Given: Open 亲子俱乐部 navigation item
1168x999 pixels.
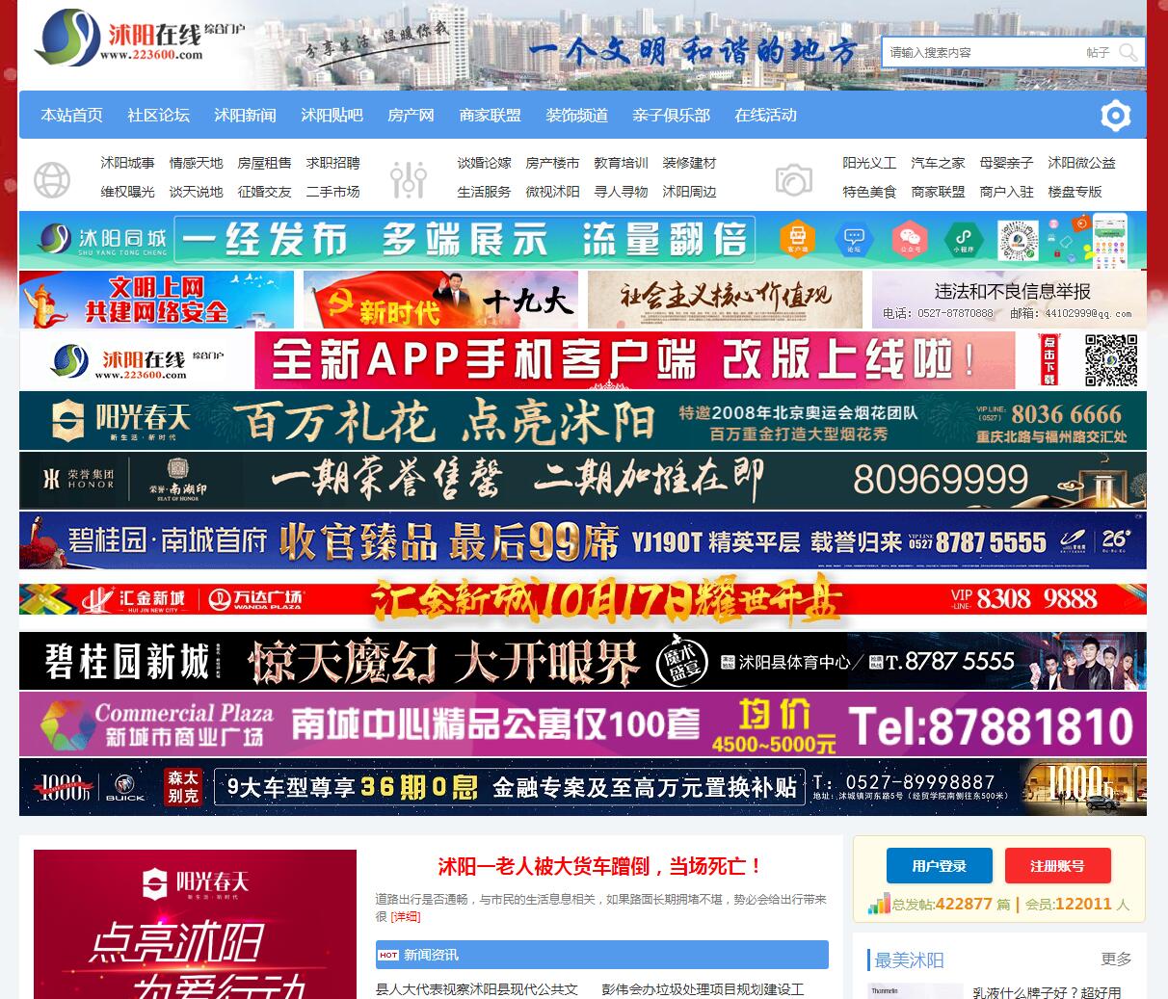Looking at the screenshot, I should pyautogui.click(x=671, y=115).
